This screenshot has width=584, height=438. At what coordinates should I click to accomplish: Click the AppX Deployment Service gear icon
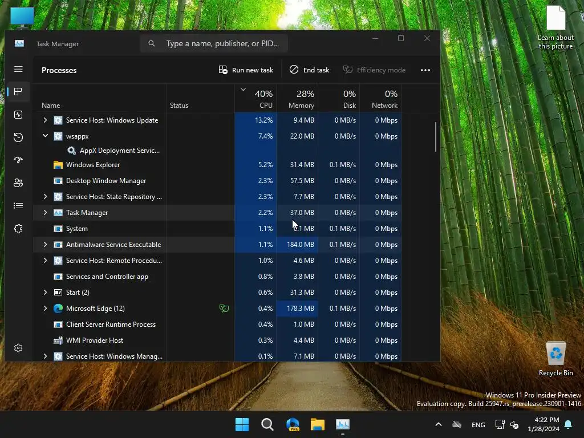pos(71,151)
